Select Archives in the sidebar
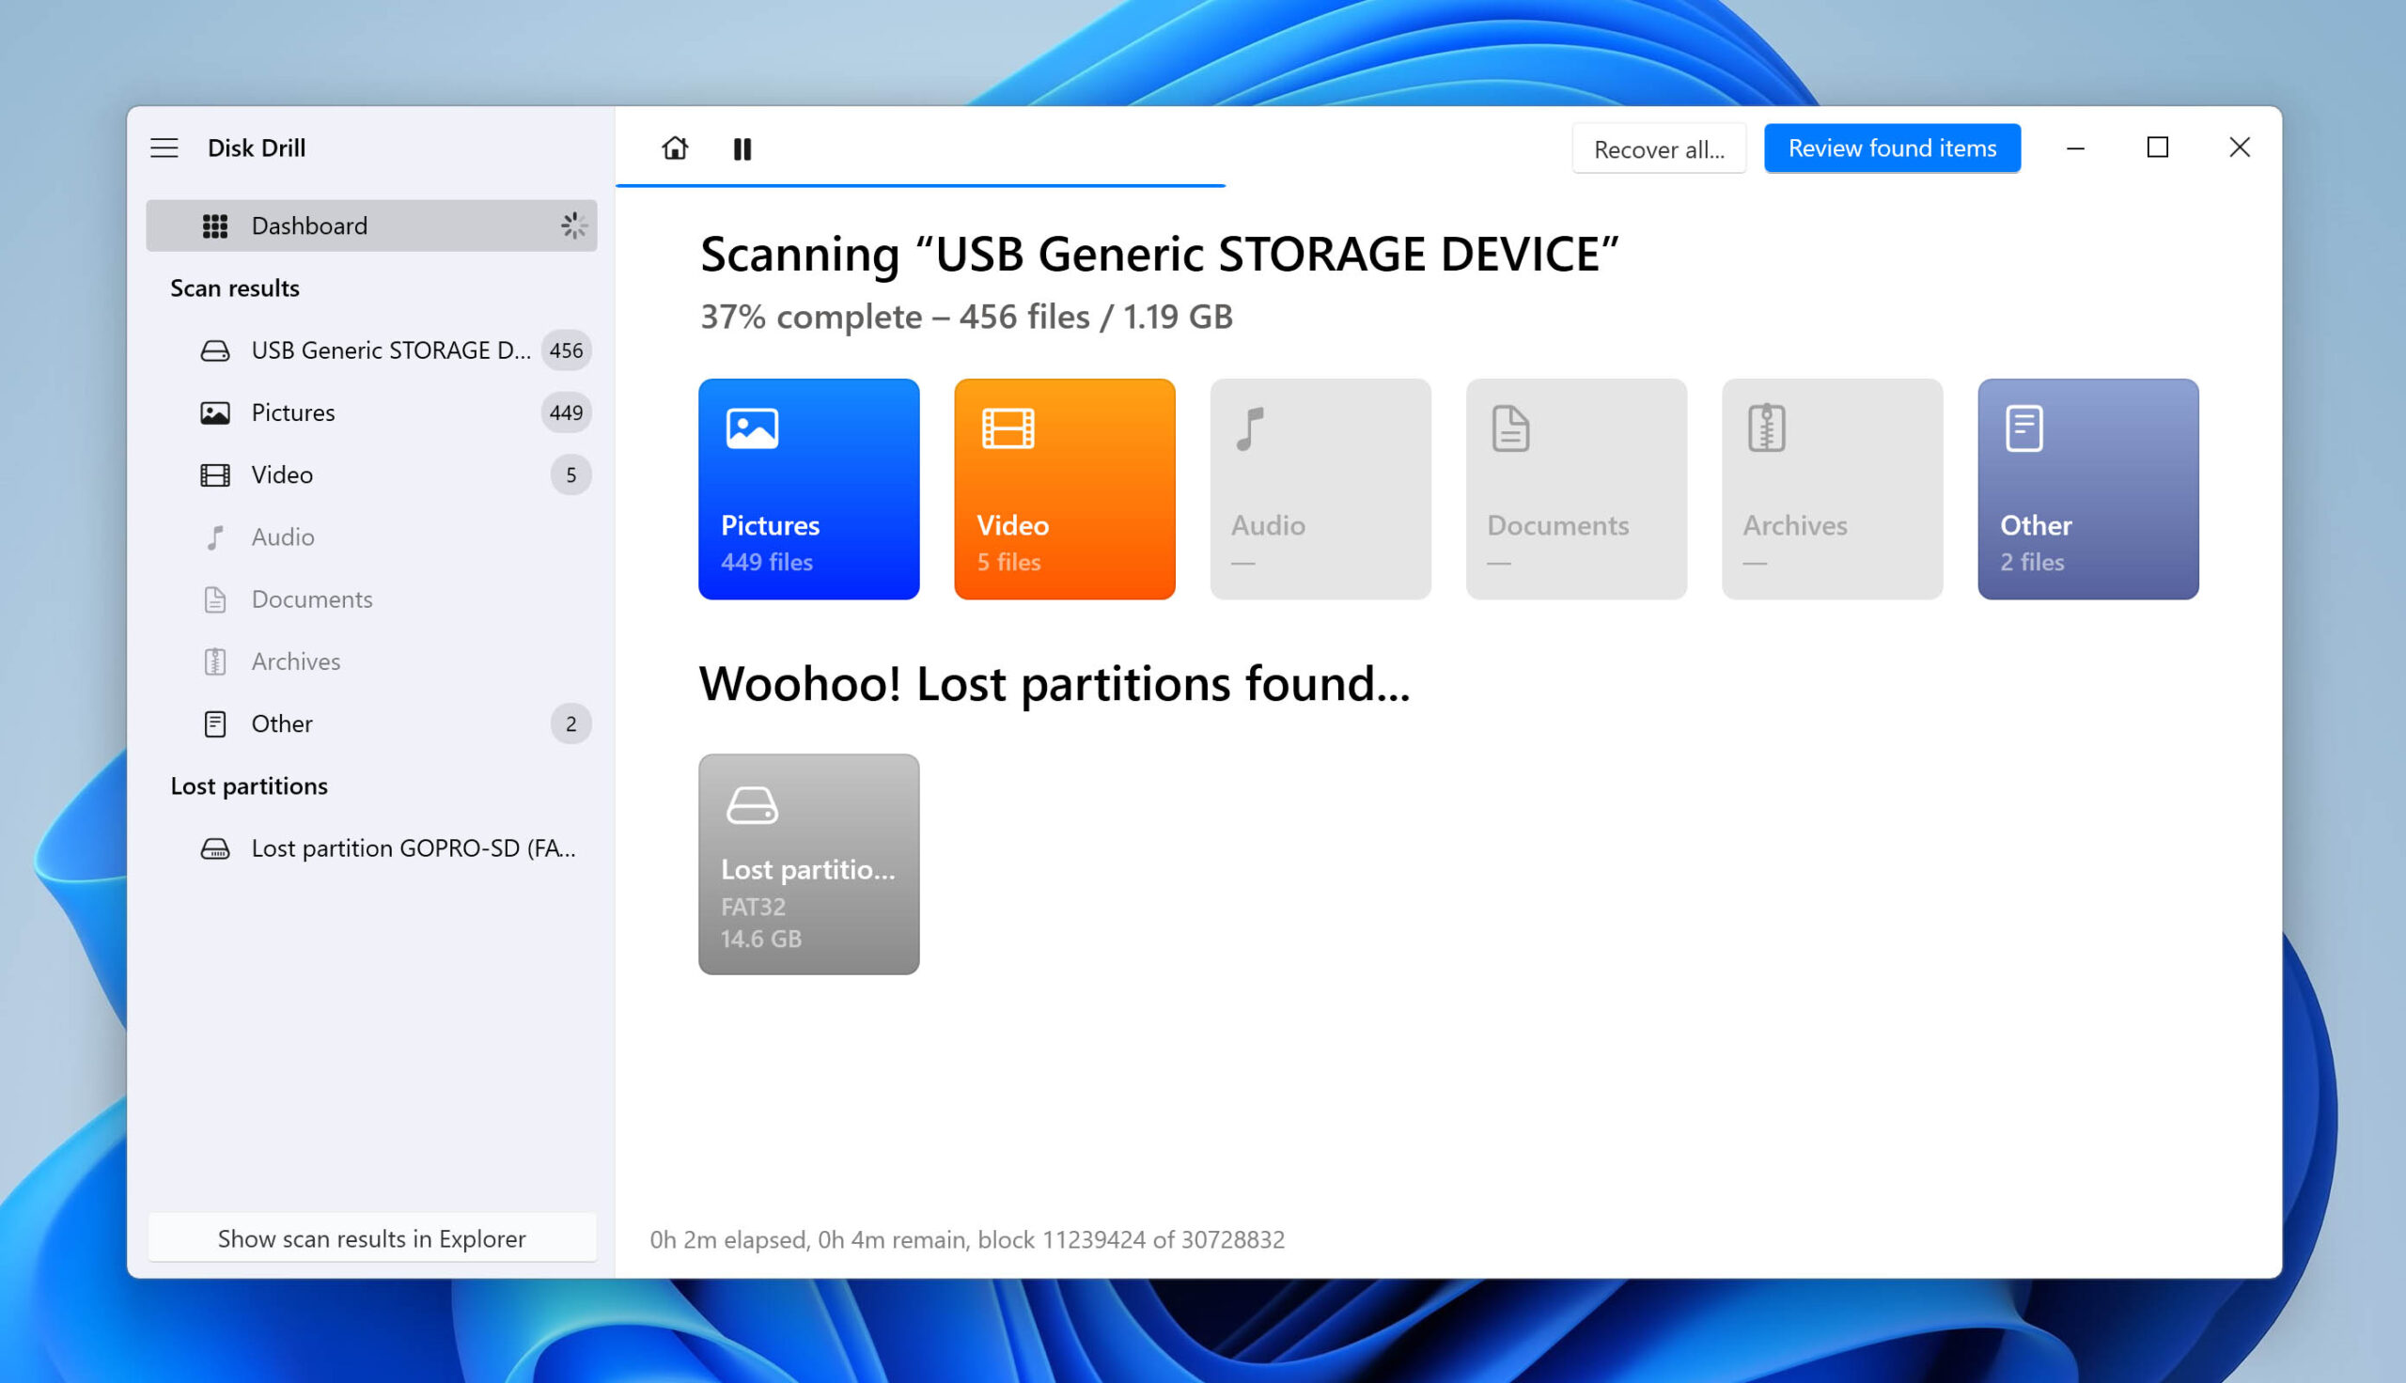The width and height of the screenshot is (2406, 1383). click(371, 661)
